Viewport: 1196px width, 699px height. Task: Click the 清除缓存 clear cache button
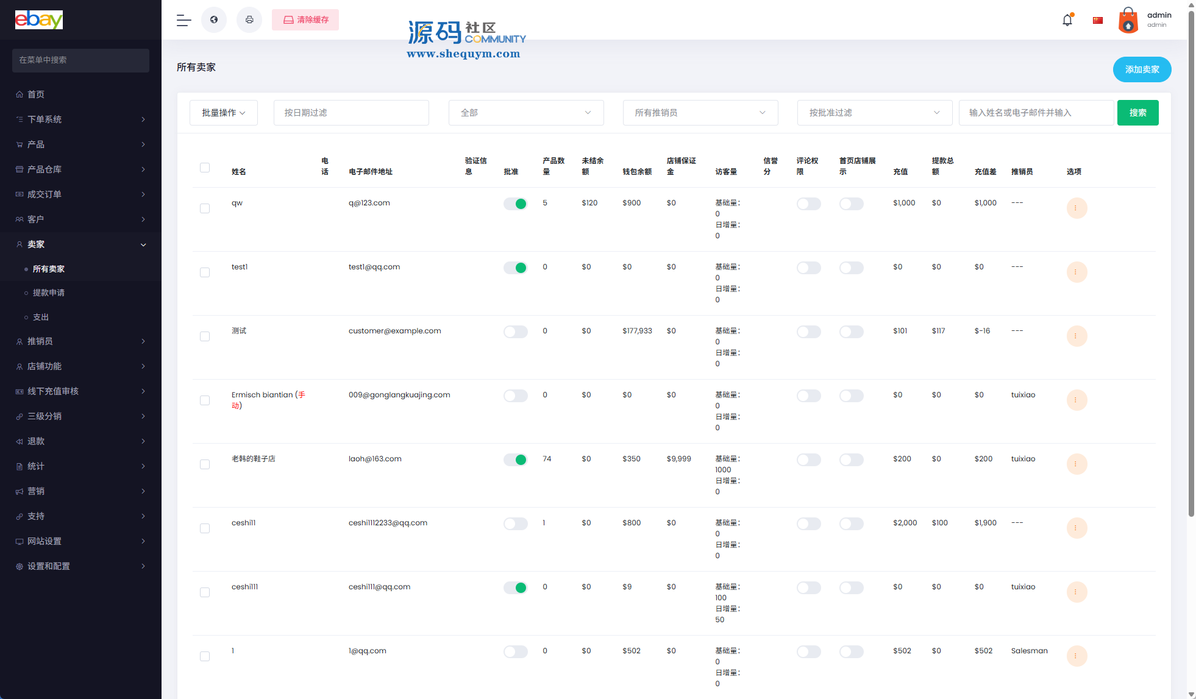305,20
